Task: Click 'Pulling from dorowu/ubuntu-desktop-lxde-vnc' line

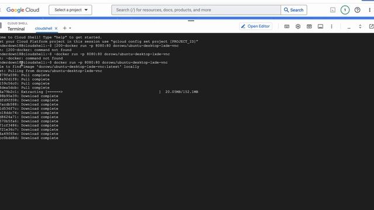Action: 51,71
